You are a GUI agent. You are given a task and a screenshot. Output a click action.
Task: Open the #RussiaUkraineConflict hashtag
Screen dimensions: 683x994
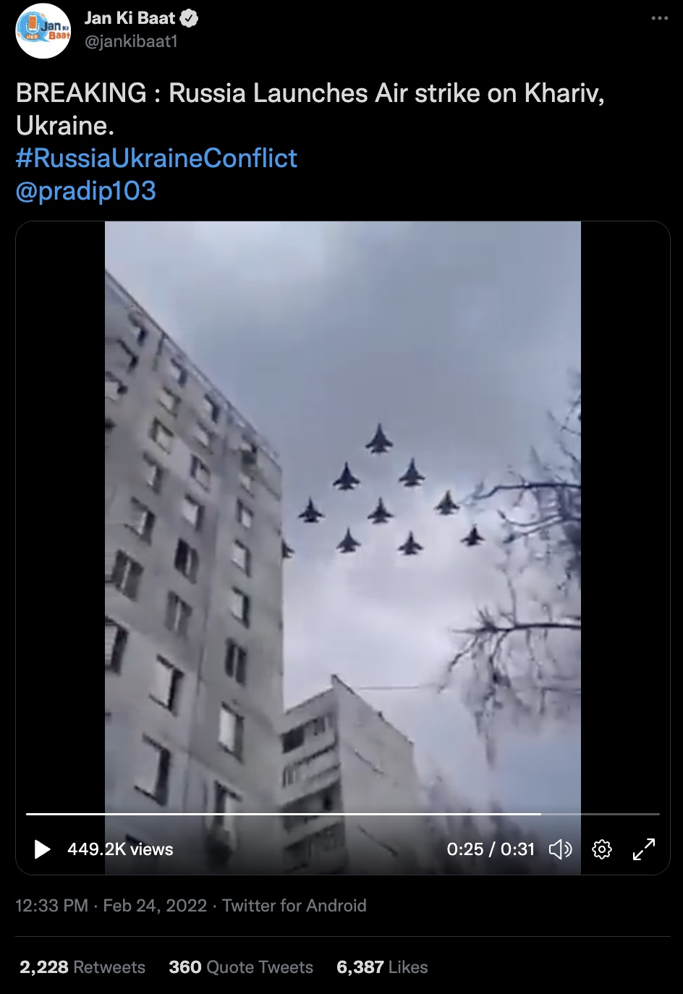[x=156, y=158]
